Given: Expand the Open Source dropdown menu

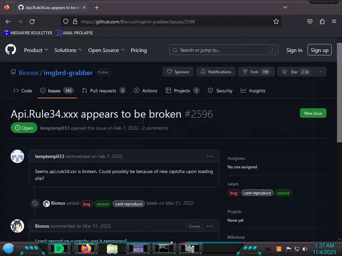Looking at the screenshot, I should click(x=107, y=50).
